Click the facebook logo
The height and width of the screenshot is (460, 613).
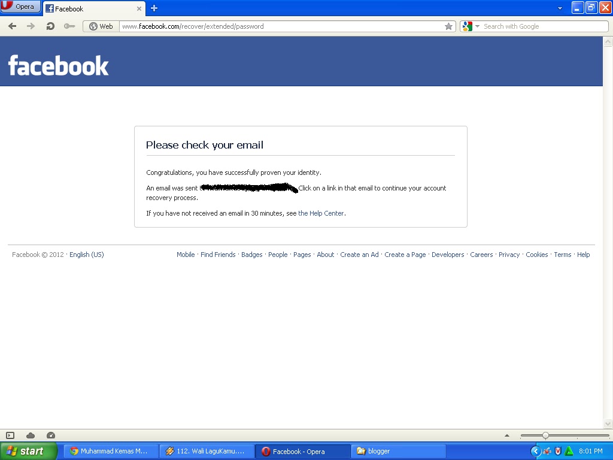[58, 65]
